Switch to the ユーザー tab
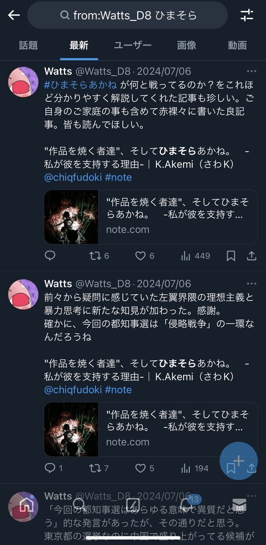The width and height of the screenshot is (266, 545). pos(133,45)
